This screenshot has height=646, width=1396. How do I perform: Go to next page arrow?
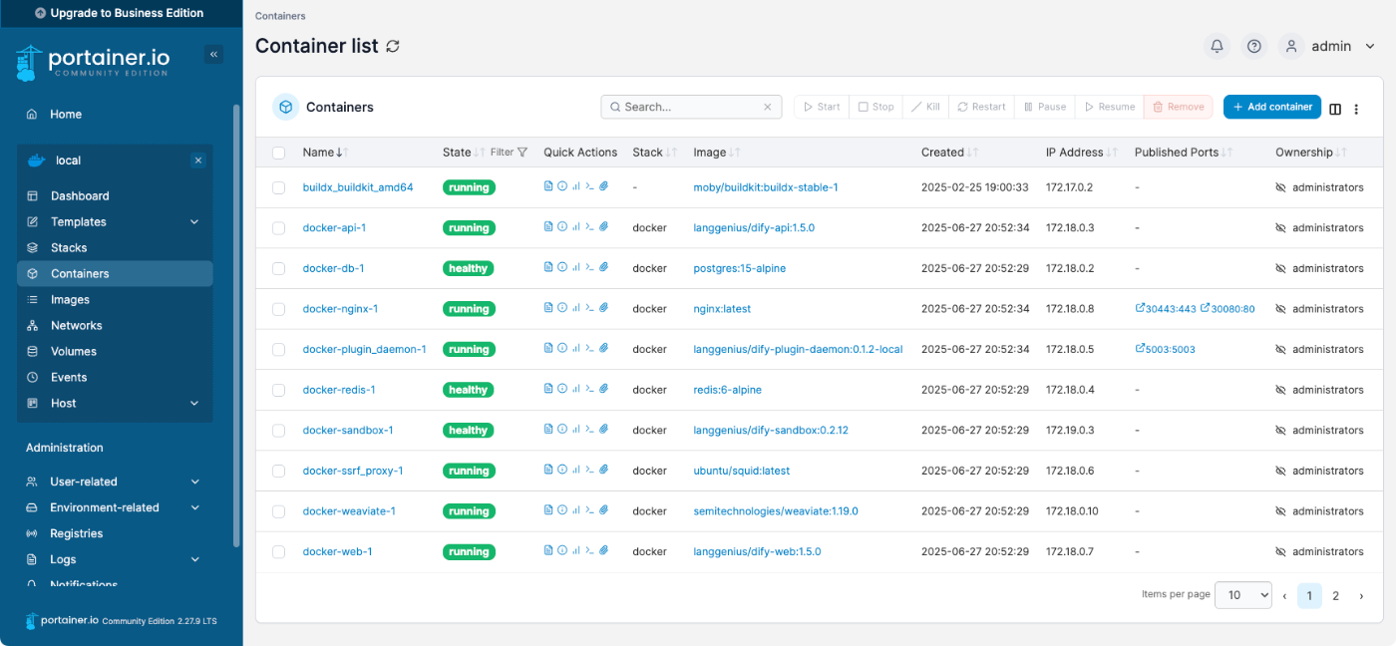[1361, 596]
